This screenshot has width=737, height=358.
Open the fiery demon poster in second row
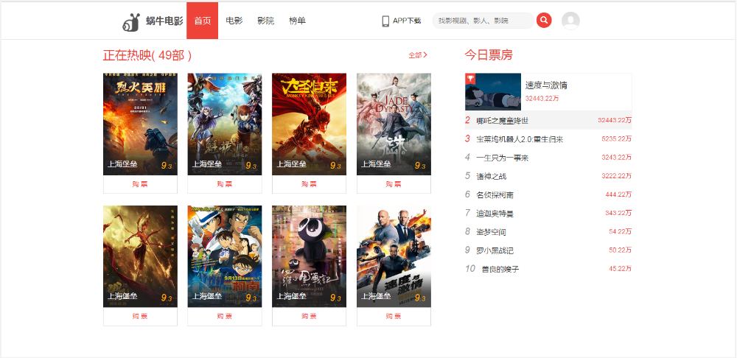pos(140,256)
